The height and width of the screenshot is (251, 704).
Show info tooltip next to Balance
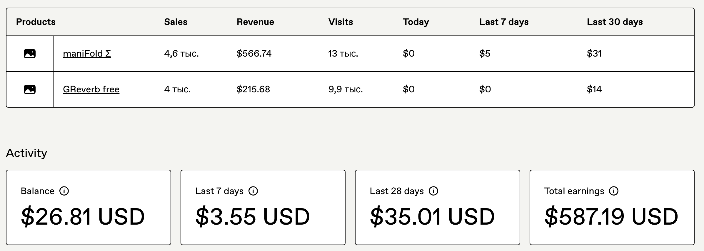[64, 191]
